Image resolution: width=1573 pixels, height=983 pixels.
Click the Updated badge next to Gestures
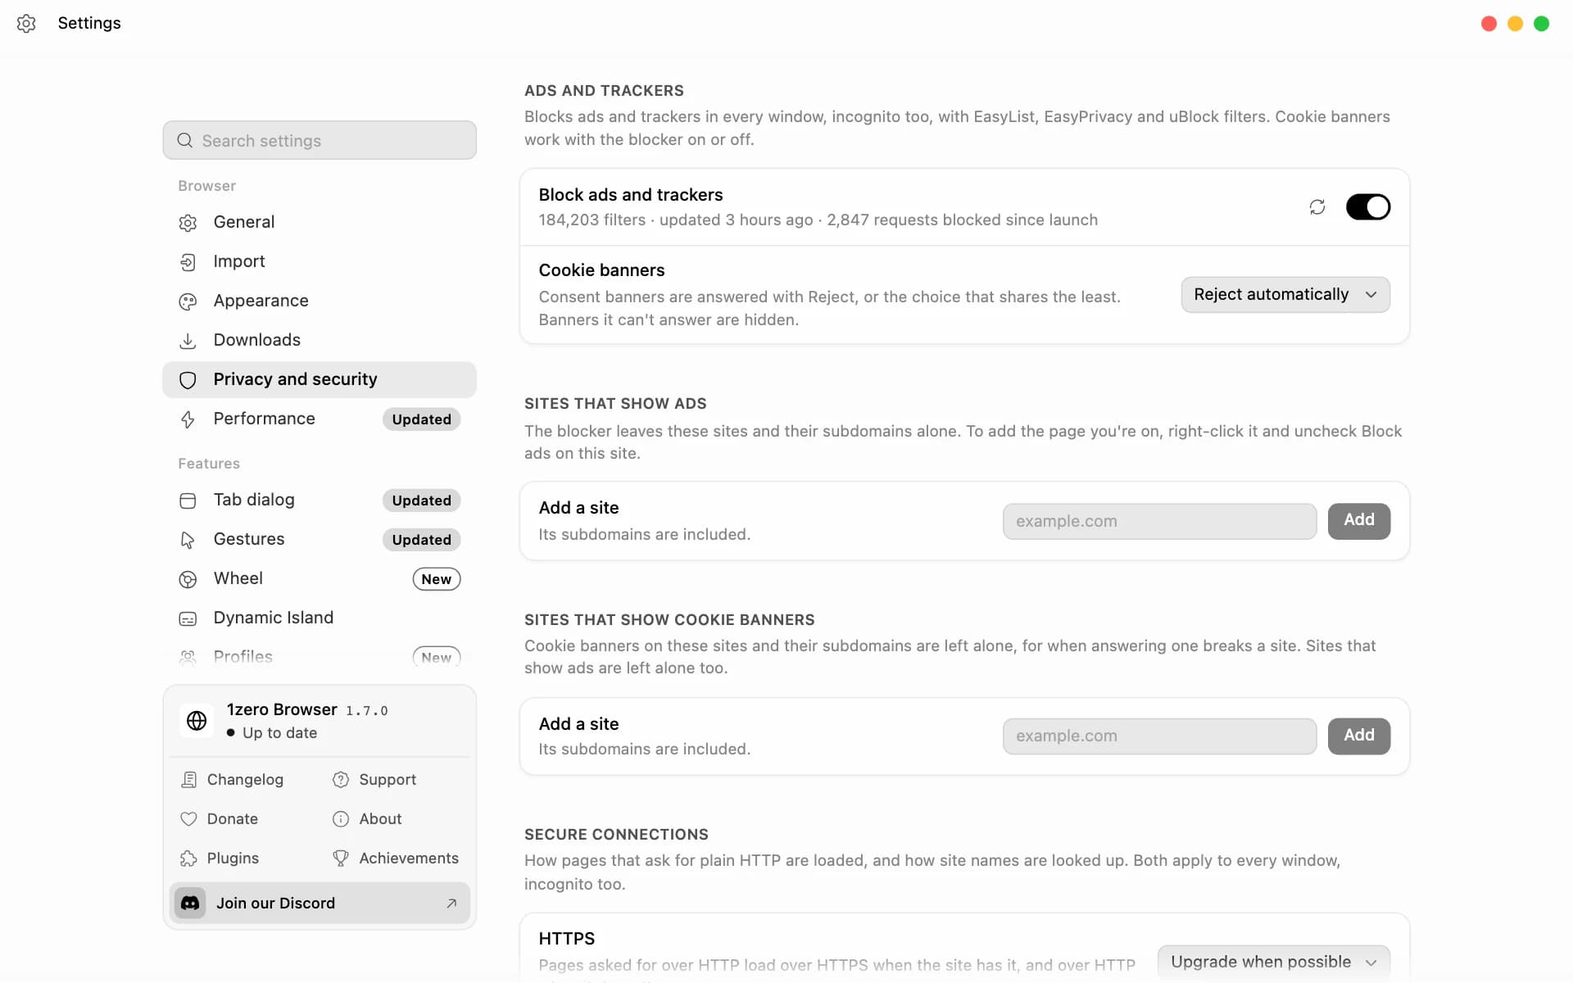tap(421, 540)
